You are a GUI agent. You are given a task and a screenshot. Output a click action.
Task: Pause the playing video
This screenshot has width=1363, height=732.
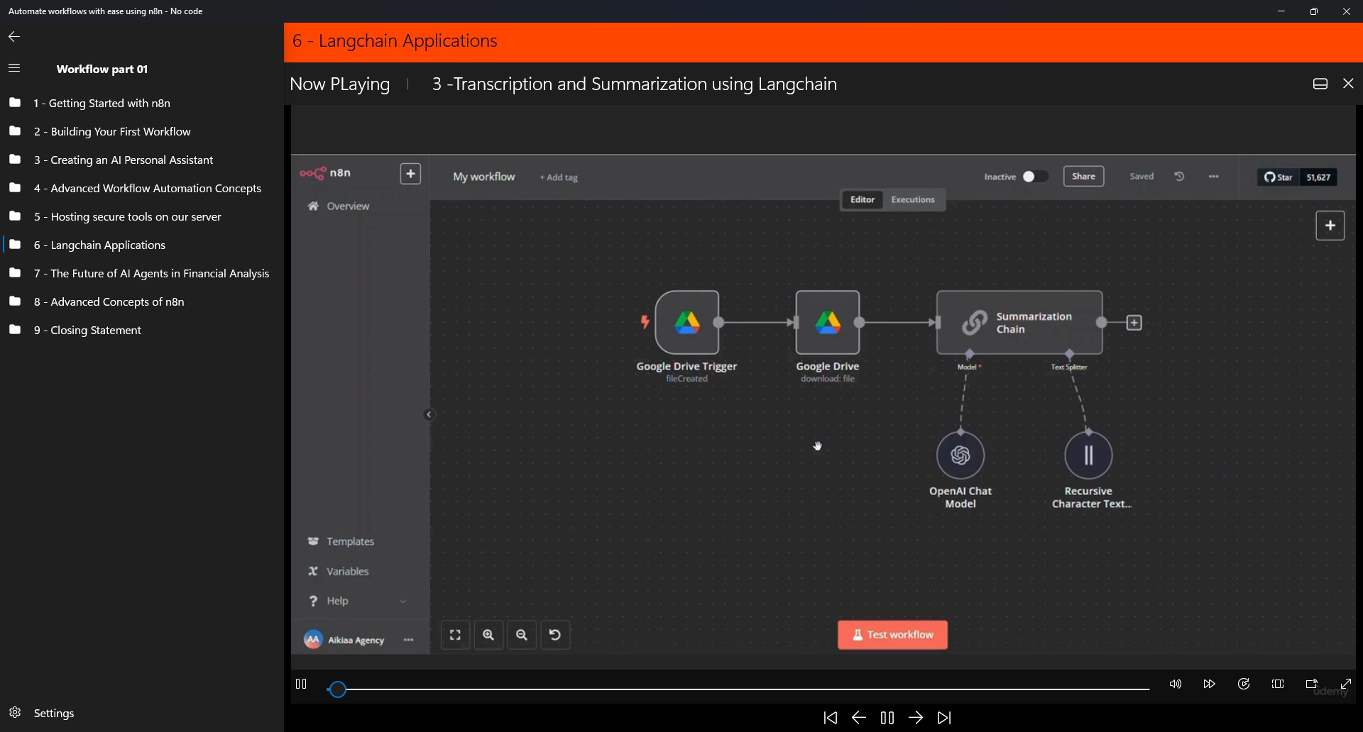pos(887,718)
